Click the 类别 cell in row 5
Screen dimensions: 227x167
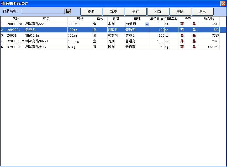pos(188,47)
